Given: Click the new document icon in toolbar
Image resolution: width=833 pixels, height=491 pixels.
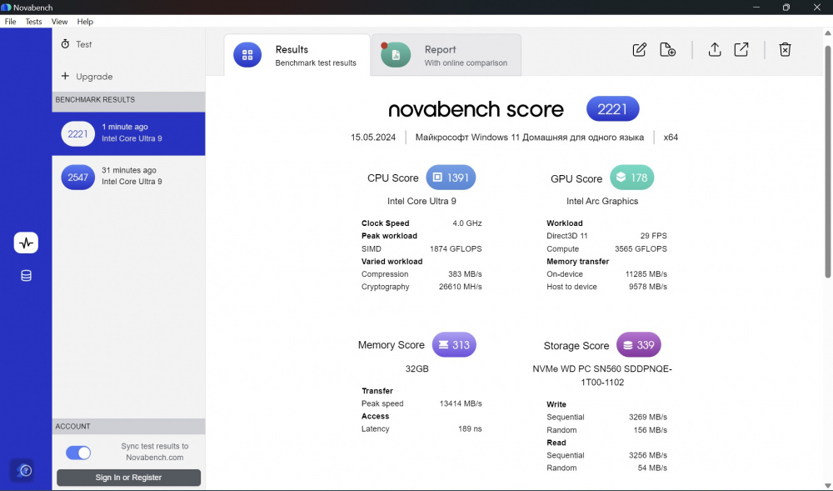Looking at the screenshot, I should [667, 49].
